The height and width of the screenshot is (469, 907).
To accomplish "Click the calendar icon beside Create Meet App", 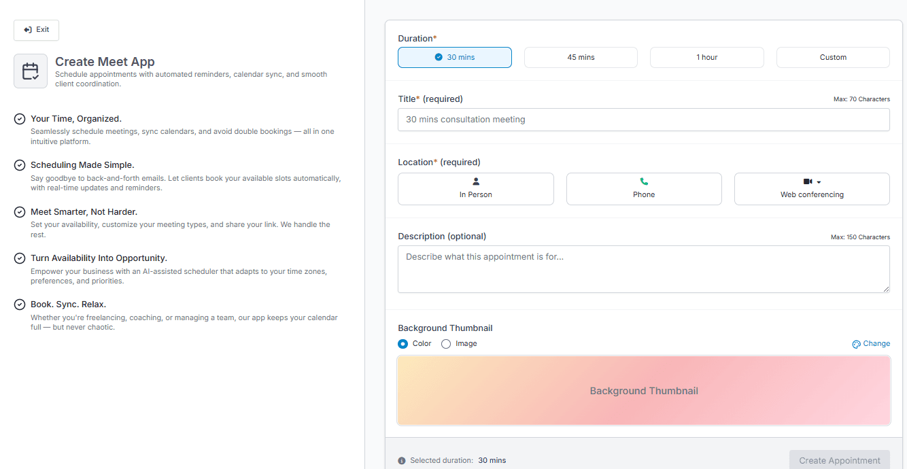I will [x=31, y=71].
